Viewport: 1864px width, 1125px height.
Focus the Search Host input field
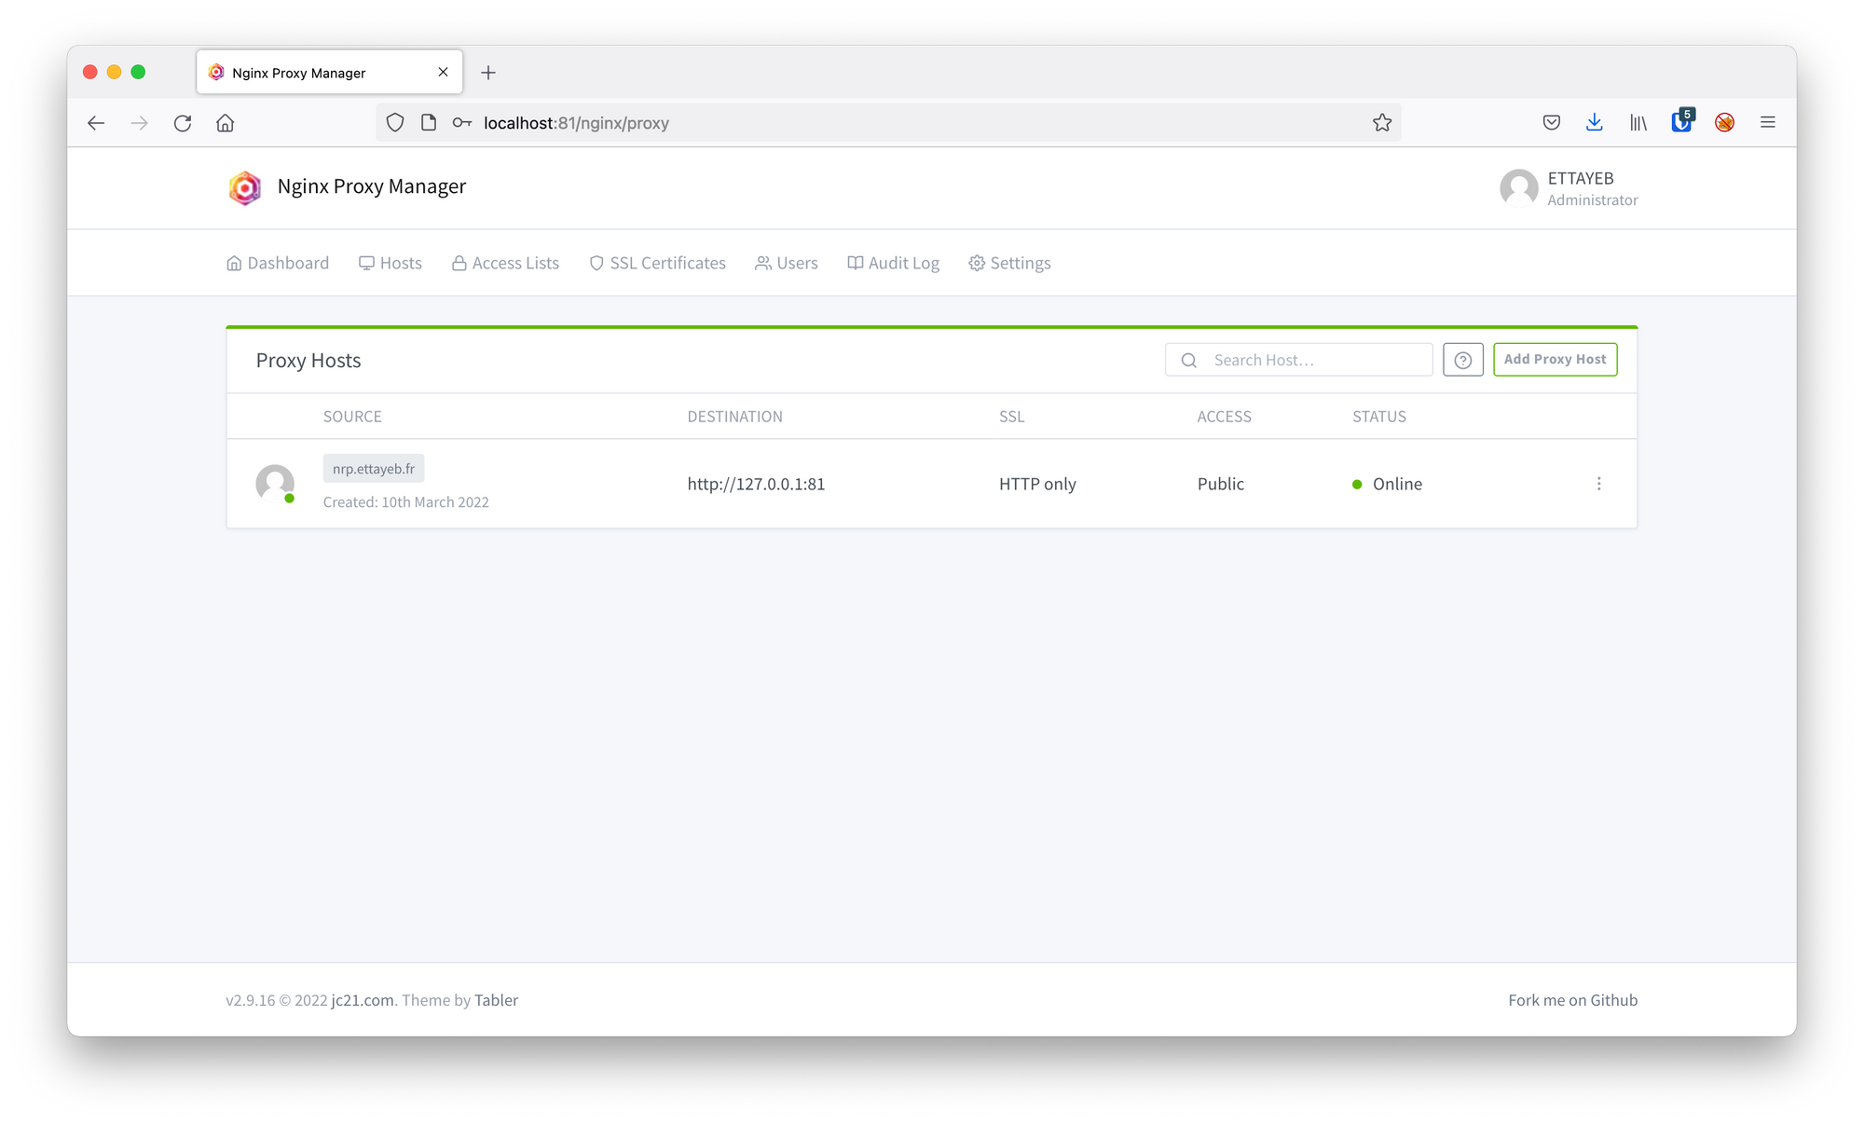[x=1298, y=360]
